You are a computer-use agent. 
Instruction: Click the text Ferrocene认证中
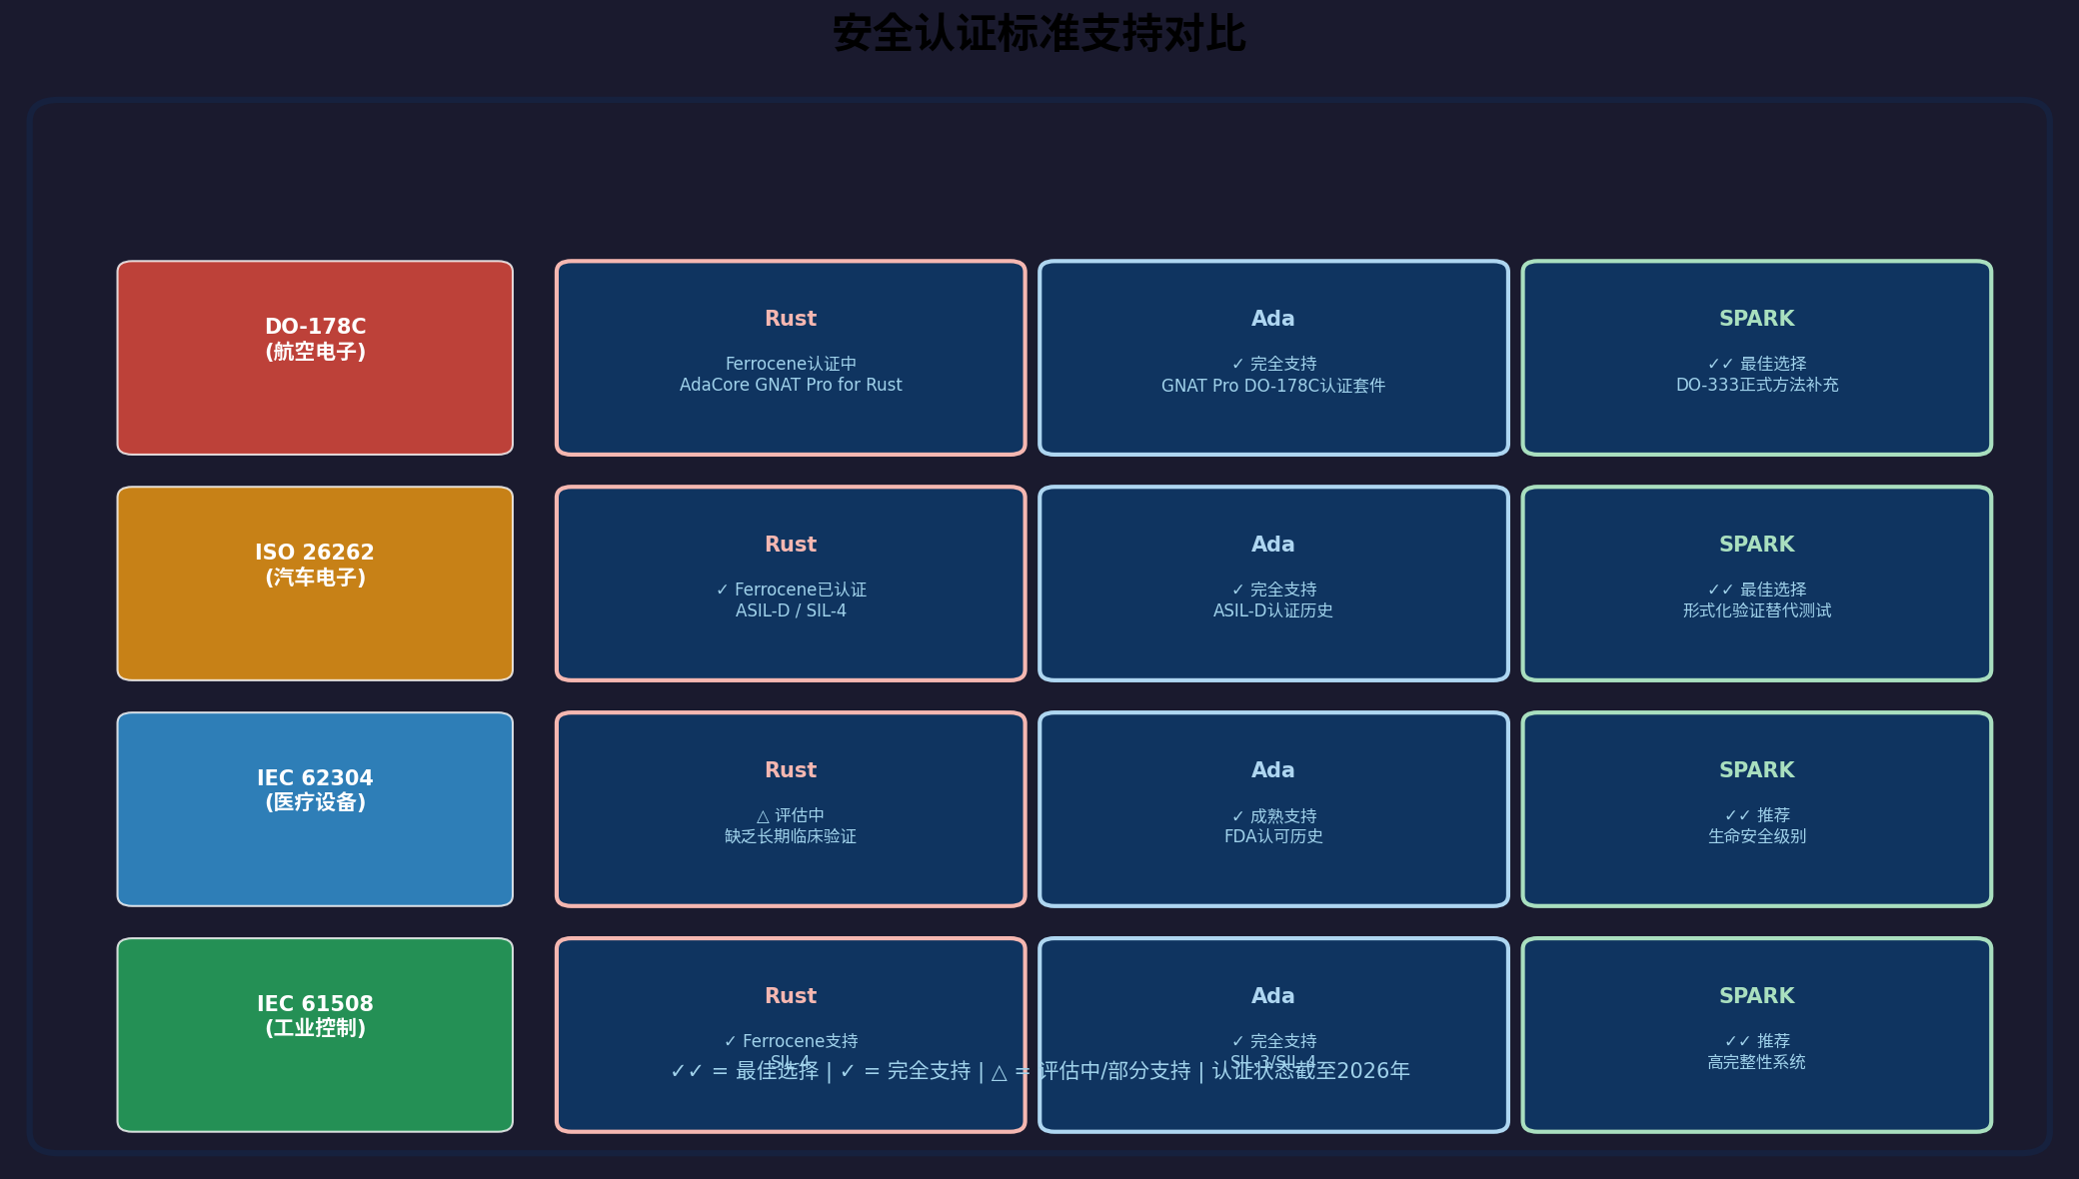[791, 364]
